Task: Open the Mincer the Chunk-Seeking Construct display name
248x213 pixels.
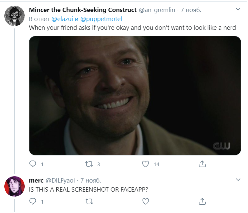Action: pyautogui.click(x=83, y=10)
